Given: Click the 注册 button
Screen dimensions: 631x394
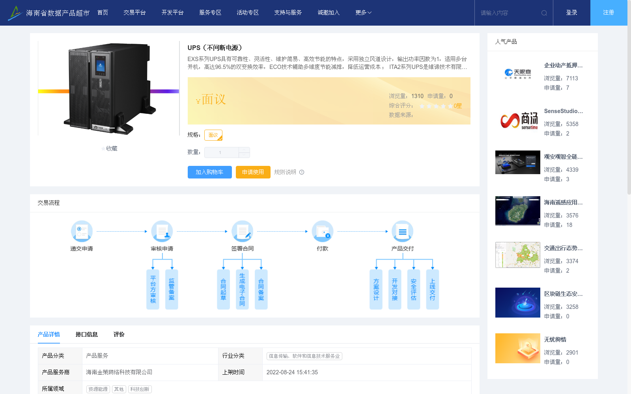Looking at the screenshot, I should pyautogui.click(x=609, y=13).
